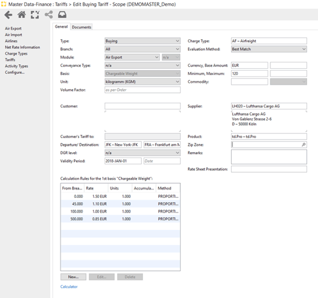Expand the Unit dropdown showing kilogramm
This screenshot has height=298, width=318.
(142, 82)
